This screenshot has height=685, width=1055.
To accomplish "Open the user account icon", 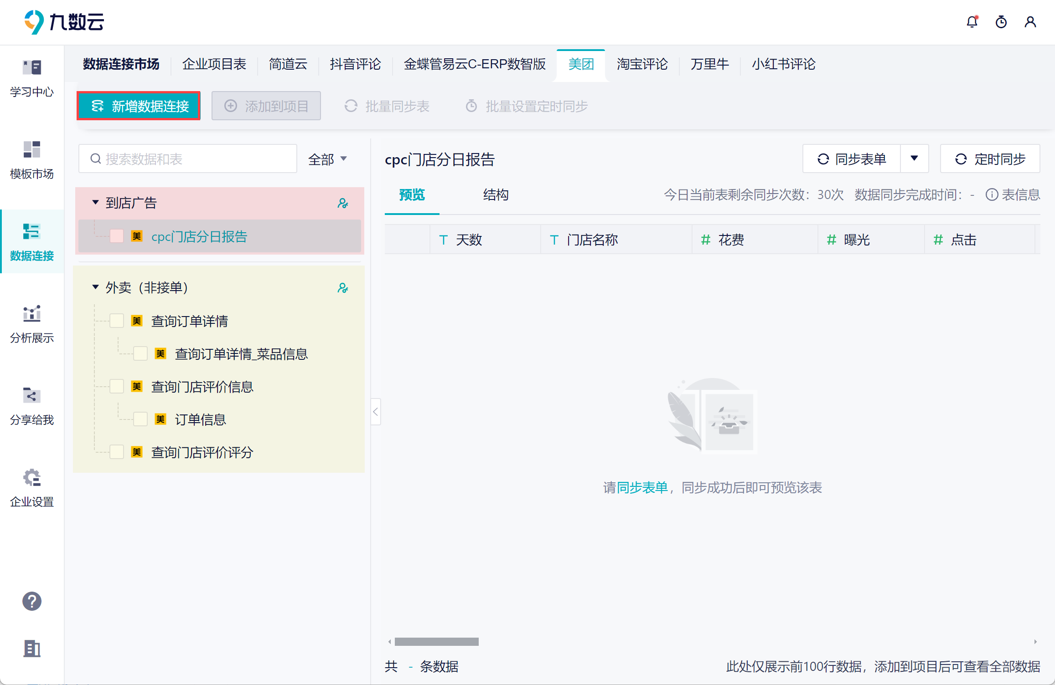I will pos(1030,21).
